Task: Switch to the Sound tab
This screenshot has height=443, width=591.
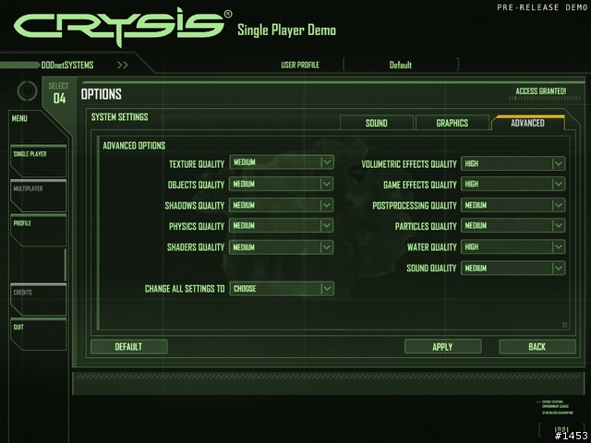Action: (376, 123)
